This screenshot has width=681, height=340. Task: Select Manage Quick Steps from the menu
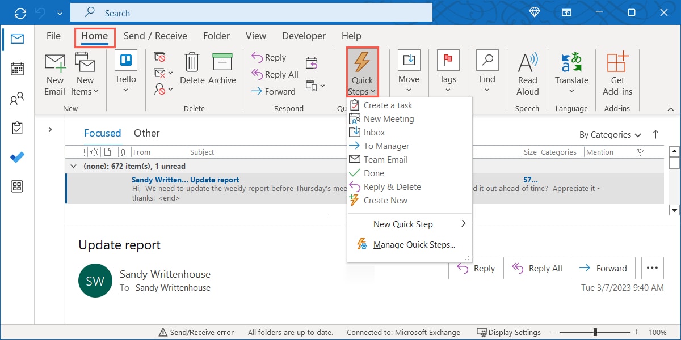point(415,244)
